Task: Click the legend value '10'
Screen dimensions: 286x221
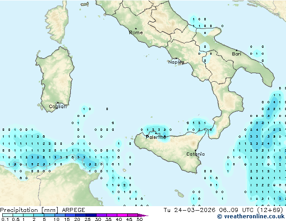Action: point(56,219)
